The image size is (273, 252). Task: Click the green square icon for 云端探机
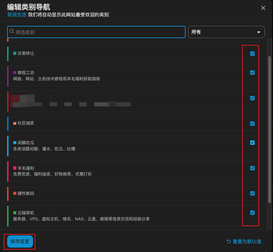click(x=15, y=213)
